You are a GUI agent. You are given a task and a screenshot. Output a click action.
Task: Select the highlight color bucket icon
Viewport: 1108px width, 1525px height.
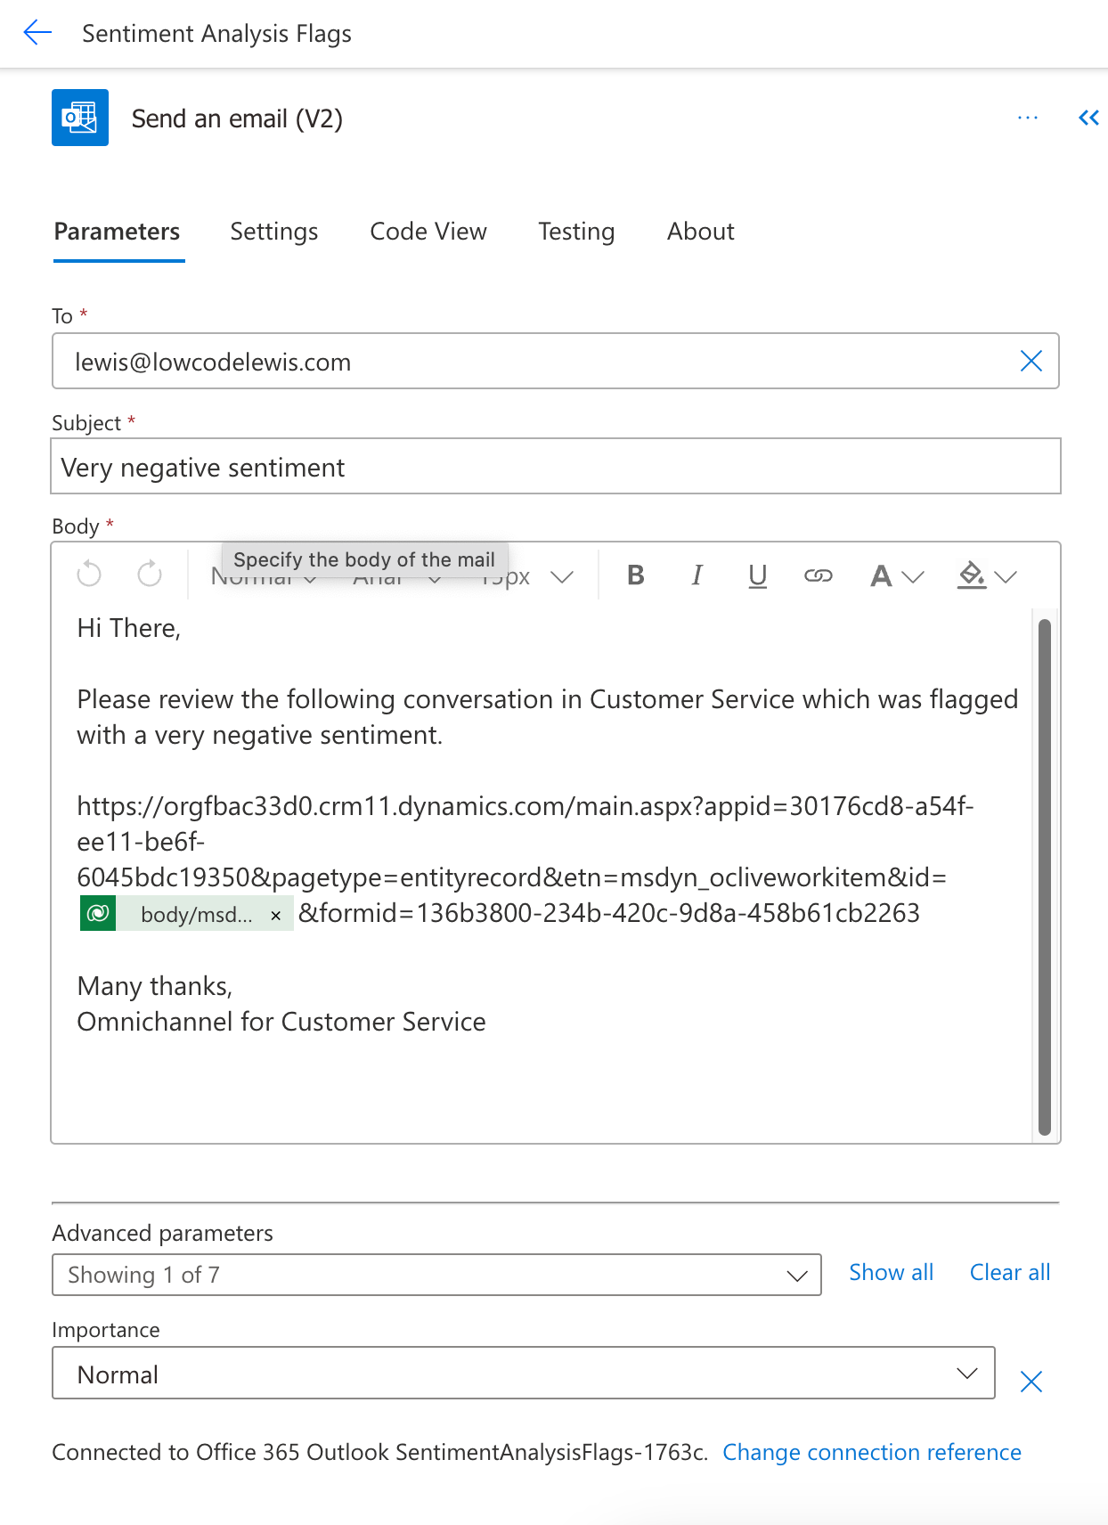coord(972,575)
